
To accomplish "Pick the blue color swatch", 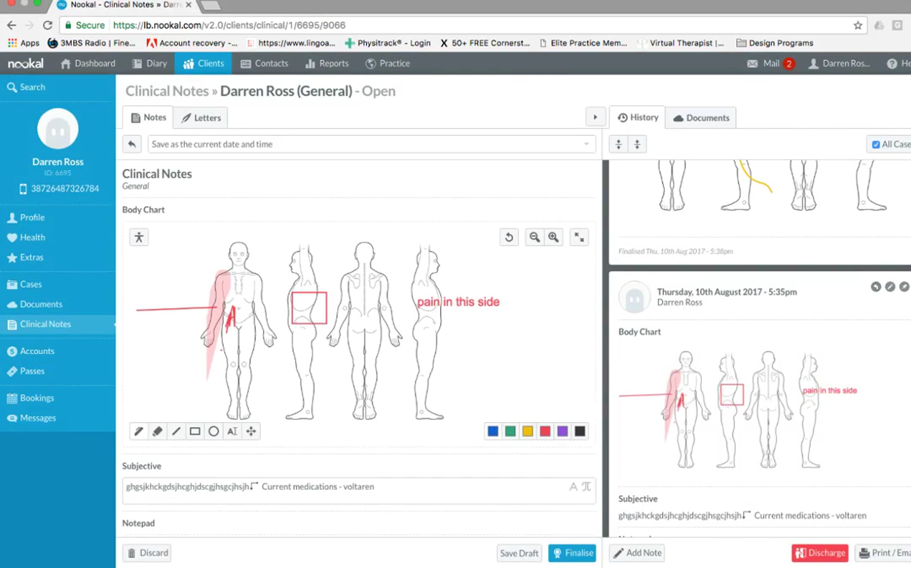I will 493,431.
